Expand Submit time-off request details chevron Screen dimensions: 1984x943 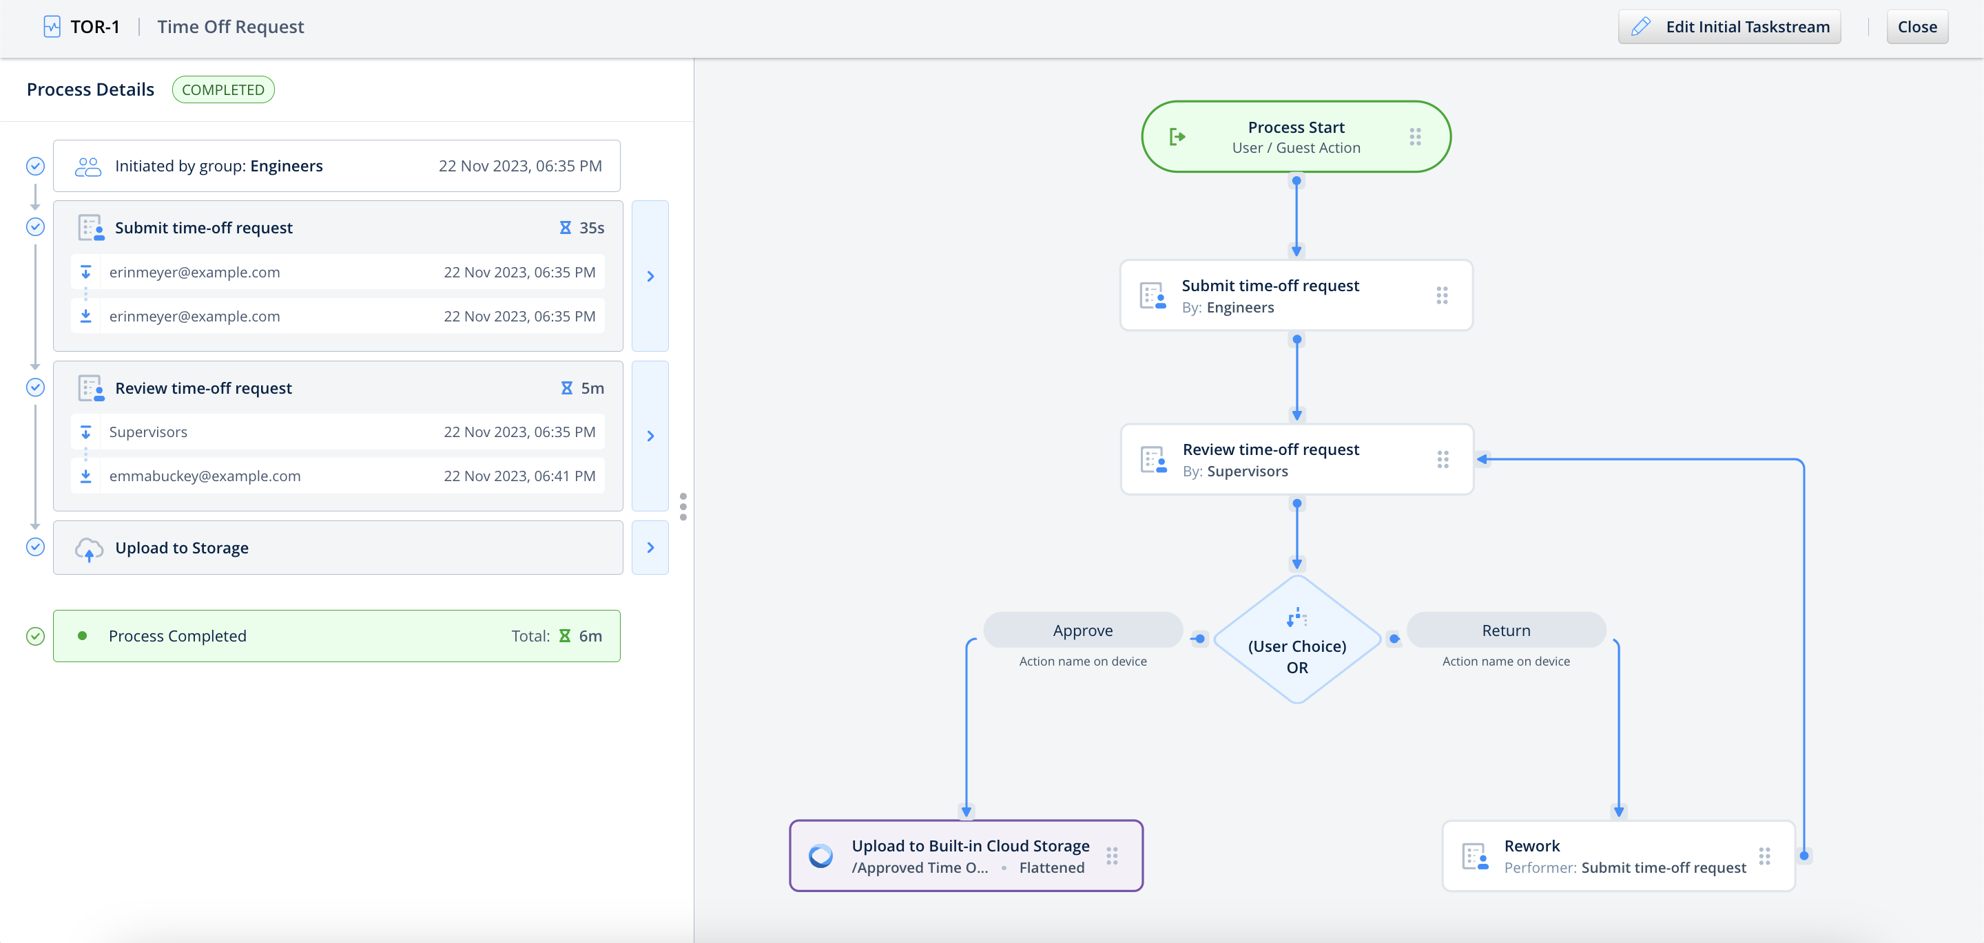650,276
